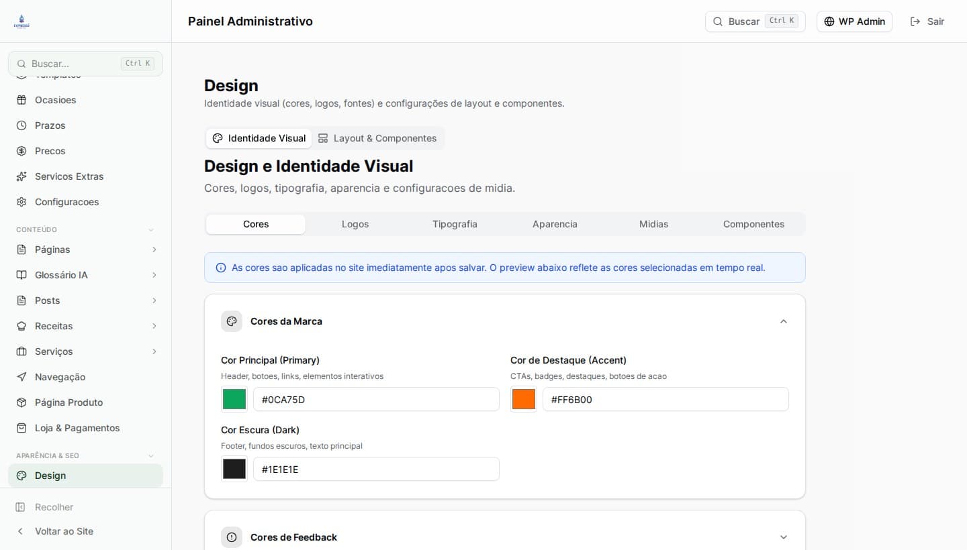Collapse the Cores da Marca section
967x550 pixels.
(x=783, y=321)
